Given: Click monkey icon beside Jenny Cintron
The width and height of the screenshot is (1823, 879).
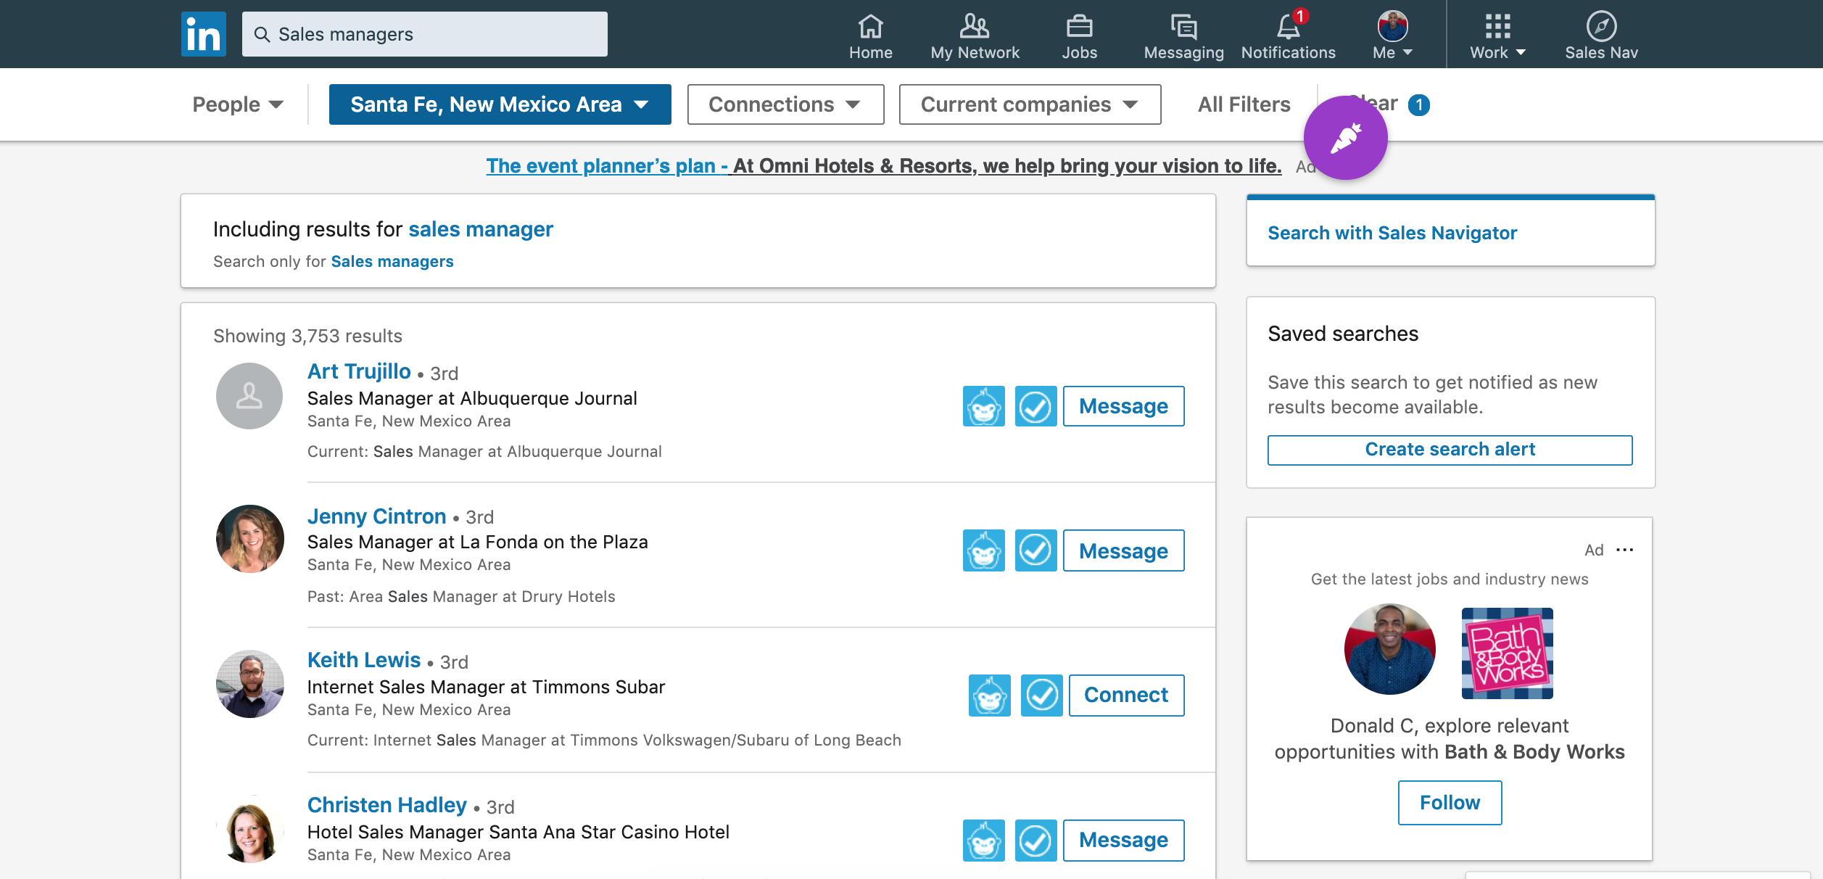Looking at the screenshot, I should pyautogui.click(x=984, y=550).
